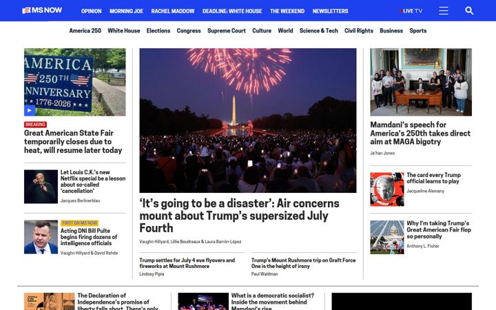The width and height of the screenshot is (496, 310).
Task: Click the First on MS NOW tag
Action: (79, 223)
